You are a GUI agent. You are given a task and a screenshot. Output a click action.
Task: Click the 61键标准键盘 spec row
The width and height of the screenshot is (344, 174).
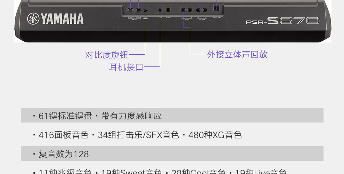[x=172, y=115]
